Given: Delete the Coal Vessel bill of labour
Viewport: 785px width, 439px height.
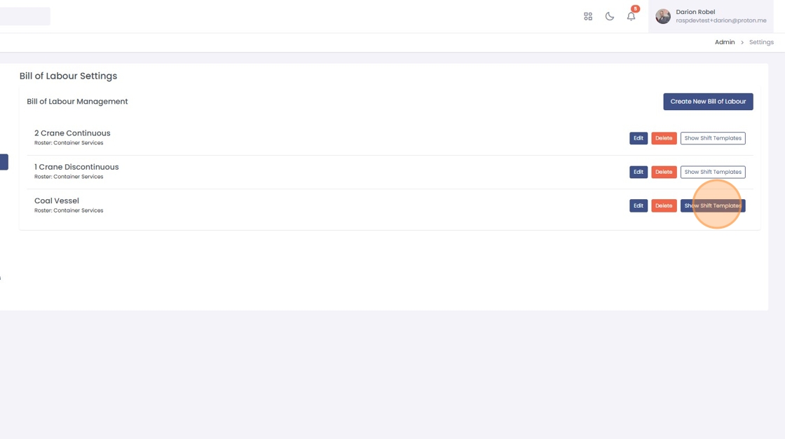Looking at the screenshot, I should click(x=664, y=205).
